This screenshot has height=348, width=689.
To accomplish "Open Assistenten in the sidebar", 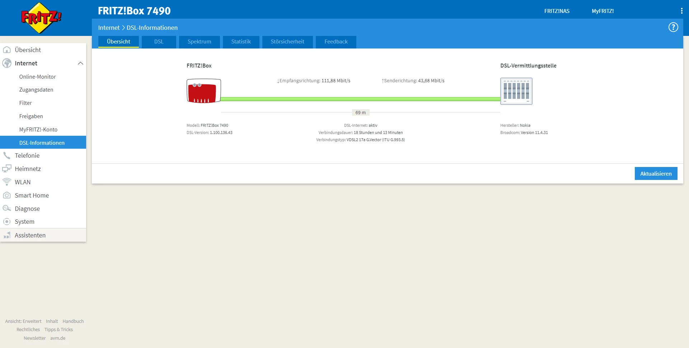I will coord(43,235).
